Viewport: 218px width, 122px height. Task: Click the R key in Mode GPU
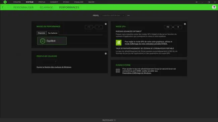[178, 27]
